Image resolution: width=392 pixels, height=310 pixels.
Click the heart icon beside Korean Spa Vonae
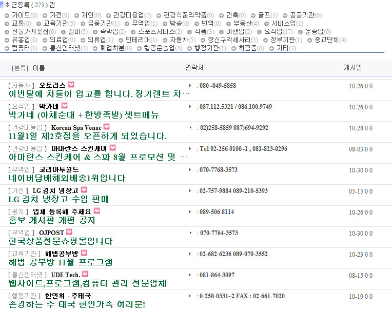106,127
